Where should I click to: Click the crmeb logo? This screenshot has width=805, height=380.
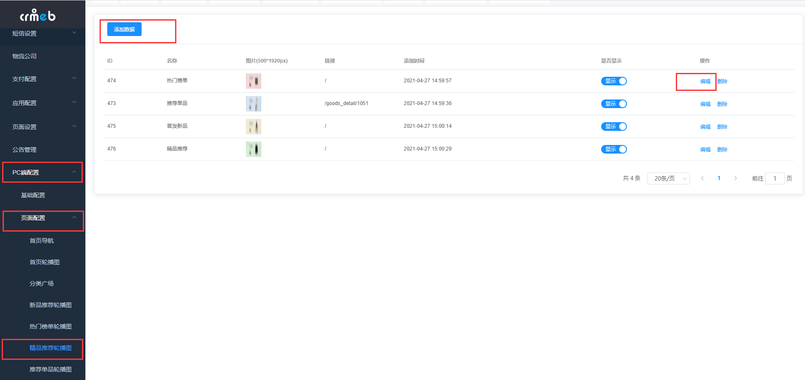click(x=38, y=15)
